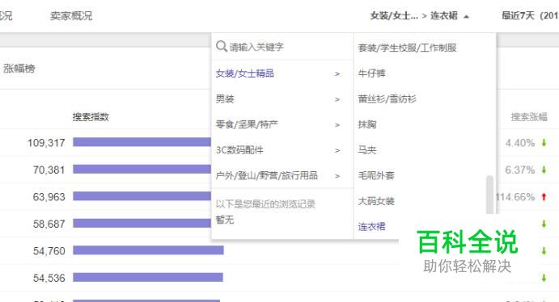Click the bar for 54,760 row
The height and width of the screenshot is (302, 559).
click(148, 250)
